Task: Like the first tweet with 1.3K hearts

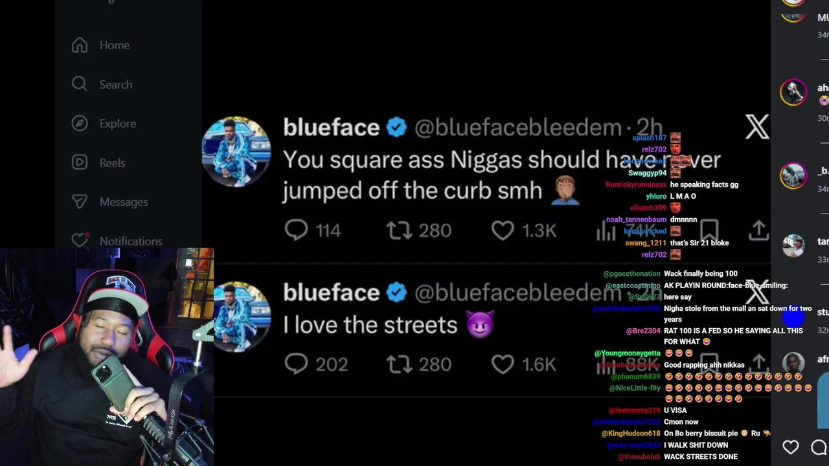Action: (x=503, y=230)
